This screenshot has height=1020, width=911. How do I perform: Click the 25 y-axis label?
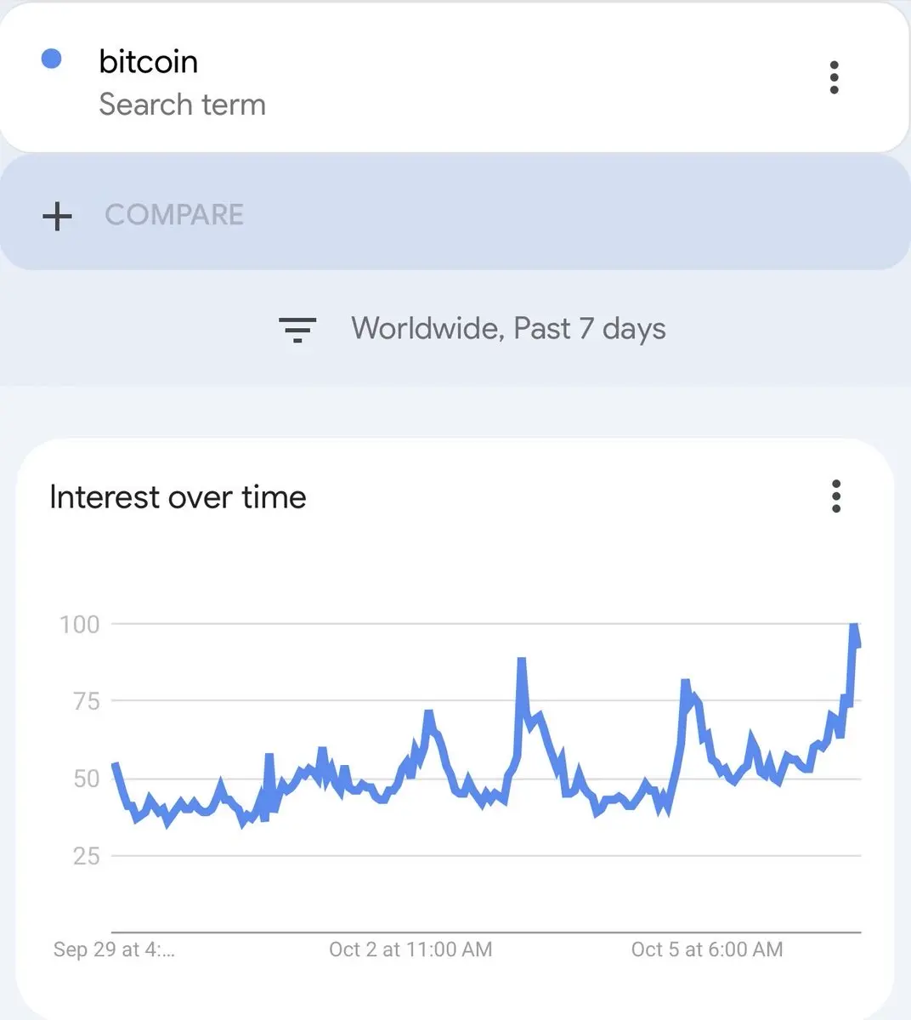tap(86, 856)
